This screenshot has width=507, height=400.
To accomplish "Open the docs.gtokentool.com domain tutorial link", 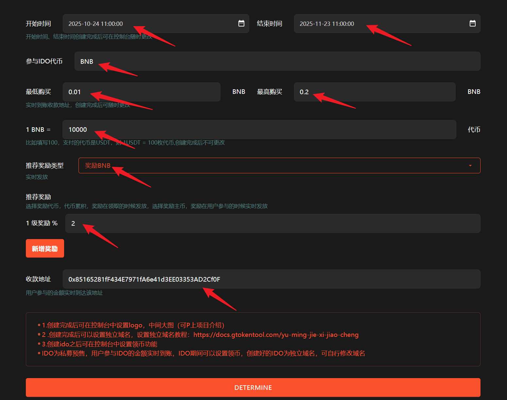I will (x=276, y=335).
